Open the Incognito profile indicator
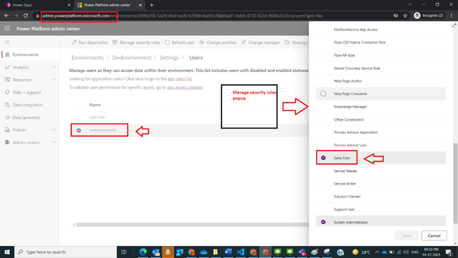 pyautogui.click(x=428, y=16)
